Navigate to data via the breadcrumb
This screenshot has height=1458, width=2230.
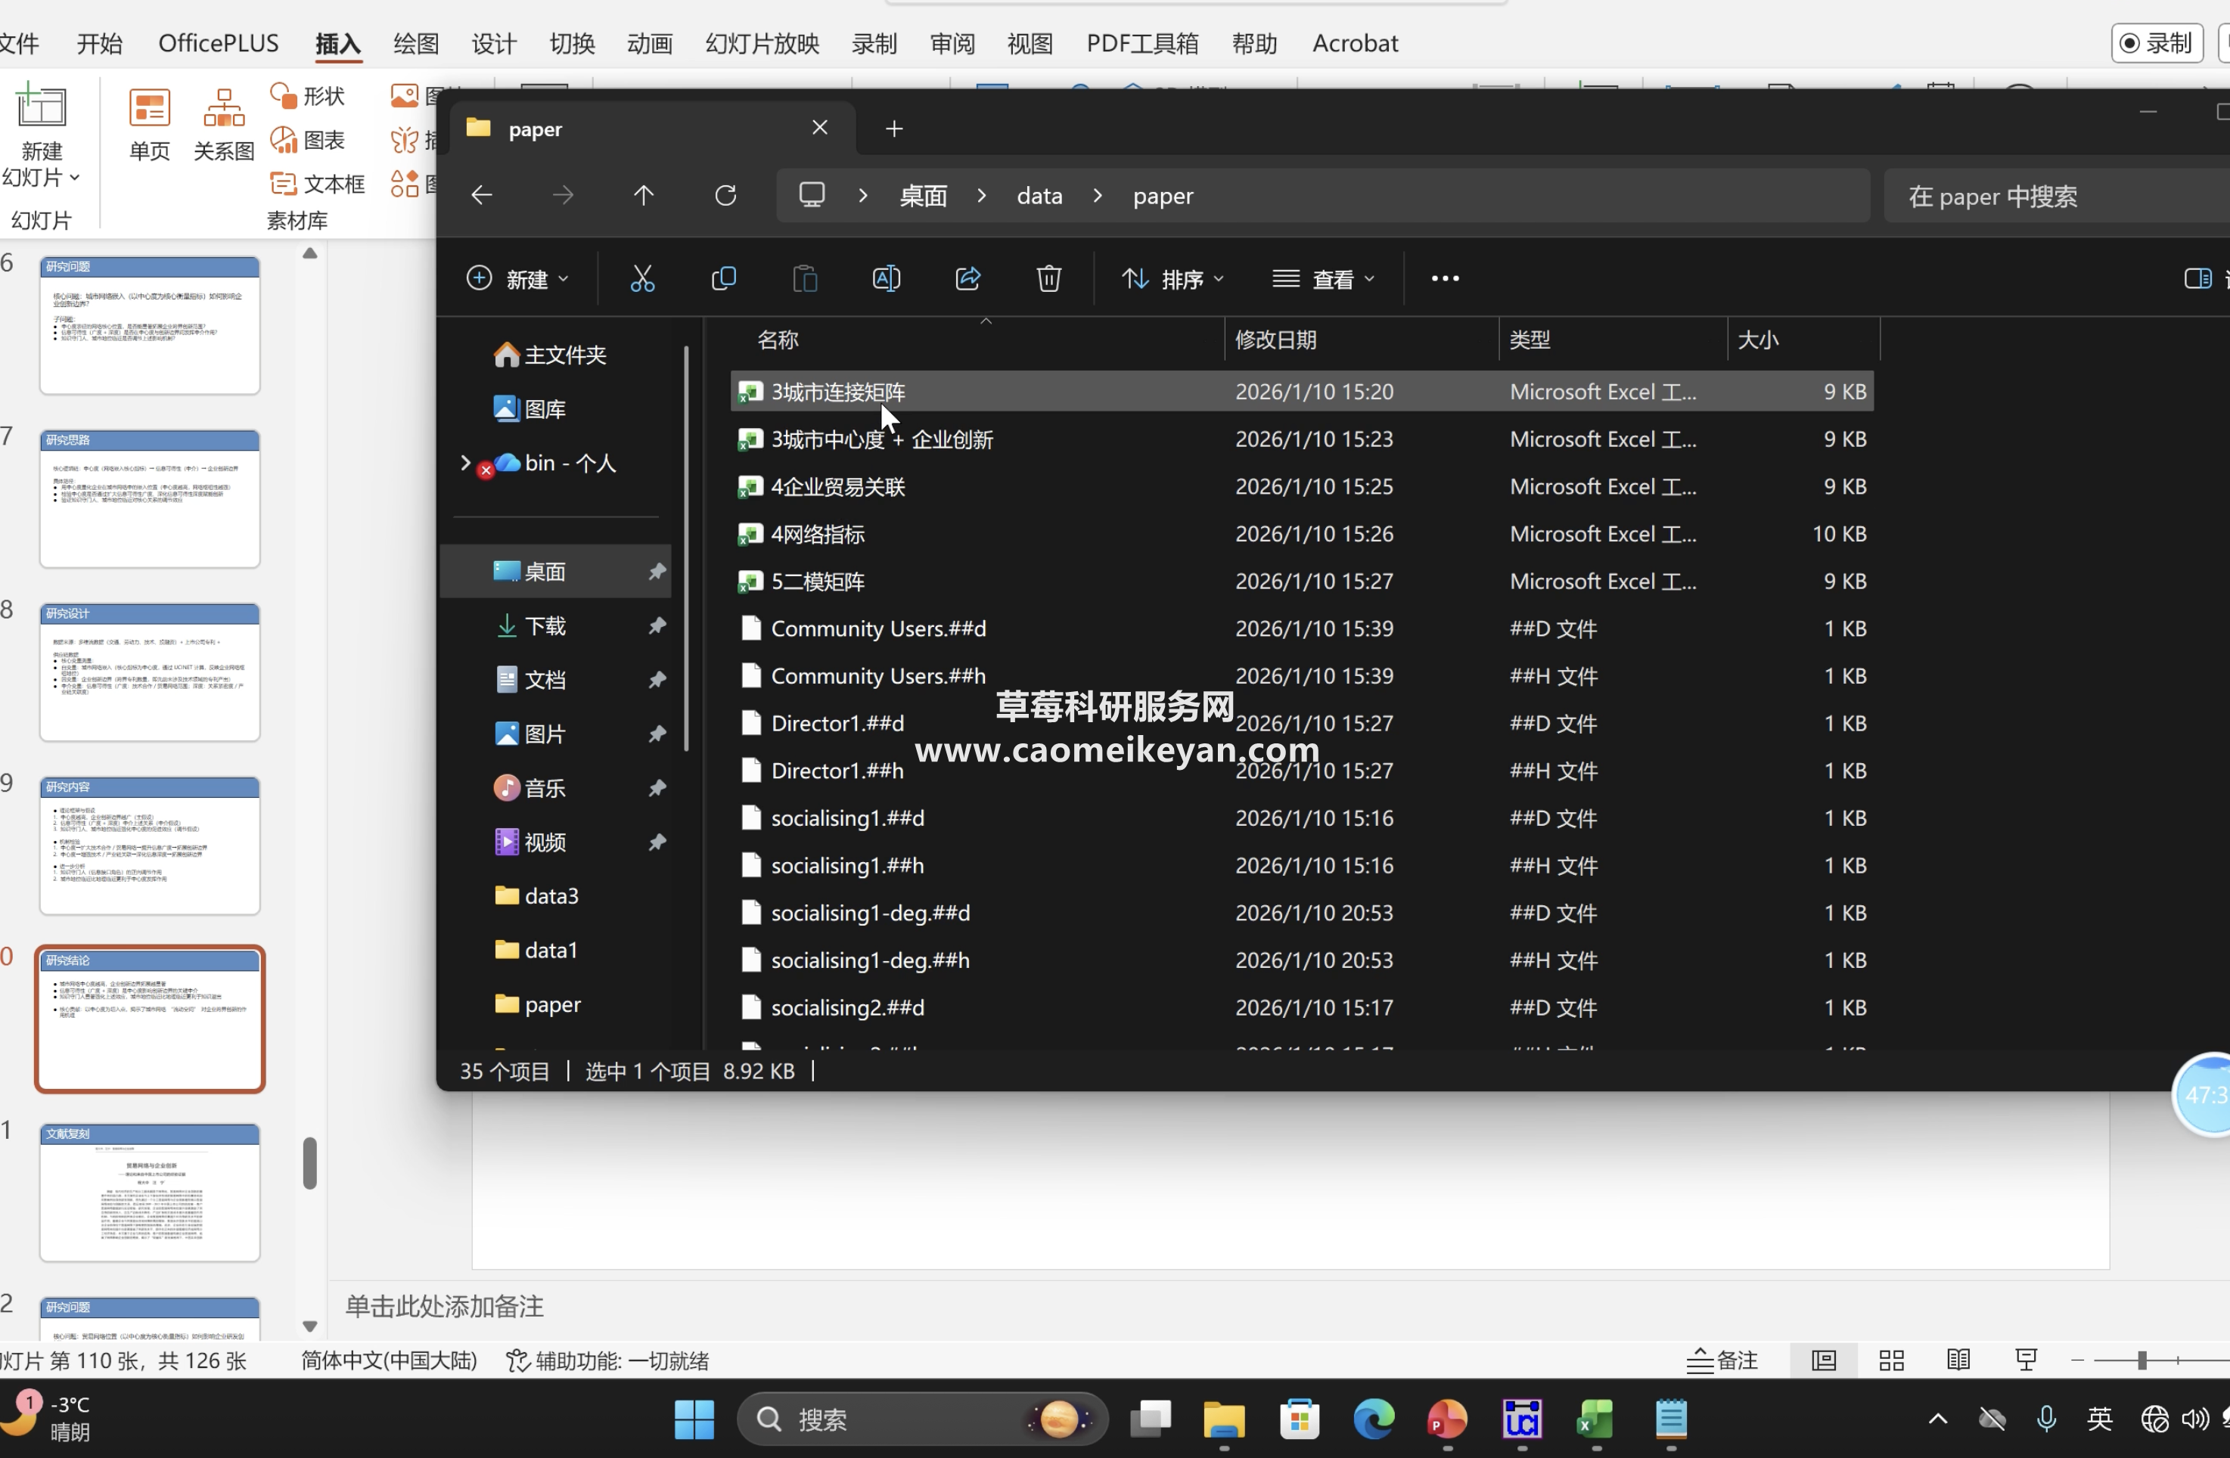click(1039, 195)
